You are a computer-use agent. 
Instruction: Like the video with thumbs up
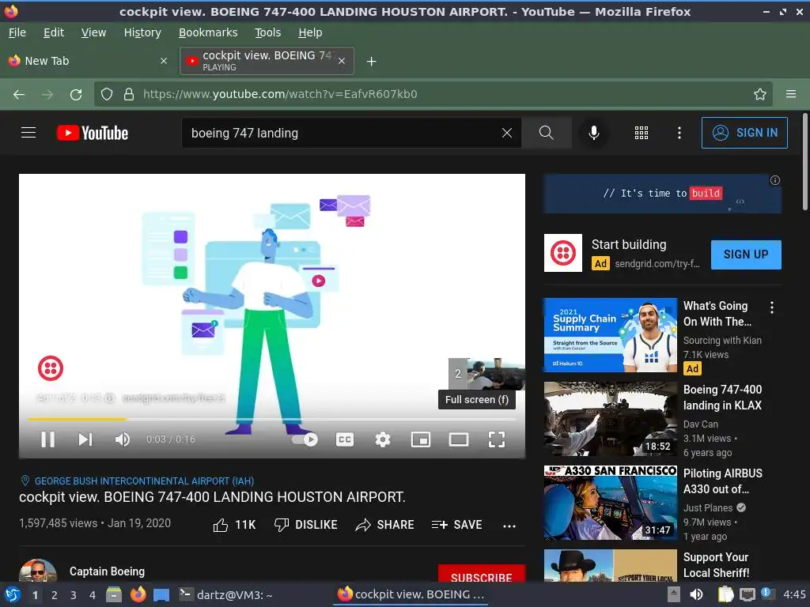click(x=234, y=525)
